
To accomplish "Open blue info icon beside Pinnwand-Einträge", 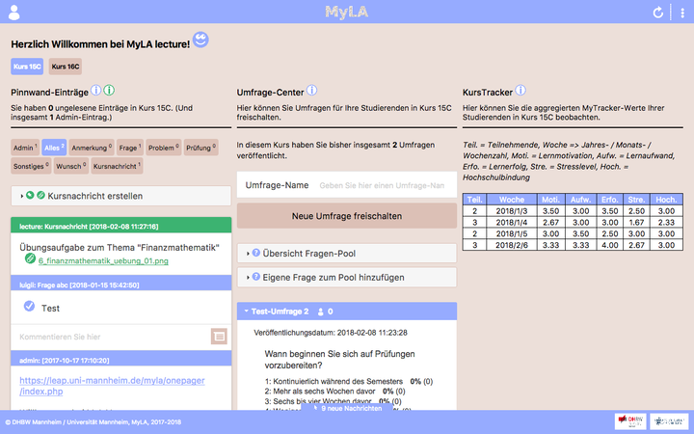I will pos(95,91).
